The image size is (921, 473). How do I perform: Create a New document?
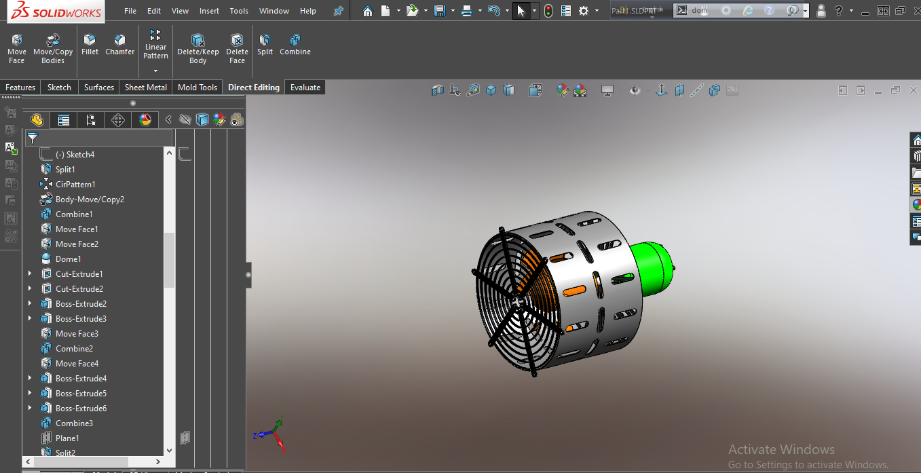pos(386,11)
